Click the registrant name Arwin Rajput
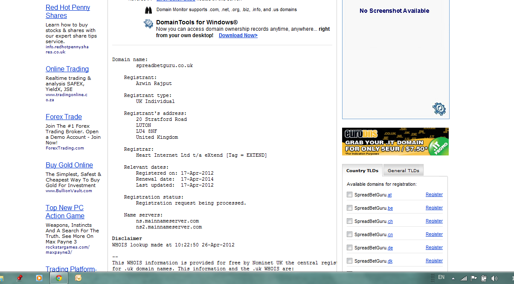Screen dimensions: 514x284 (x=154, y=83)
